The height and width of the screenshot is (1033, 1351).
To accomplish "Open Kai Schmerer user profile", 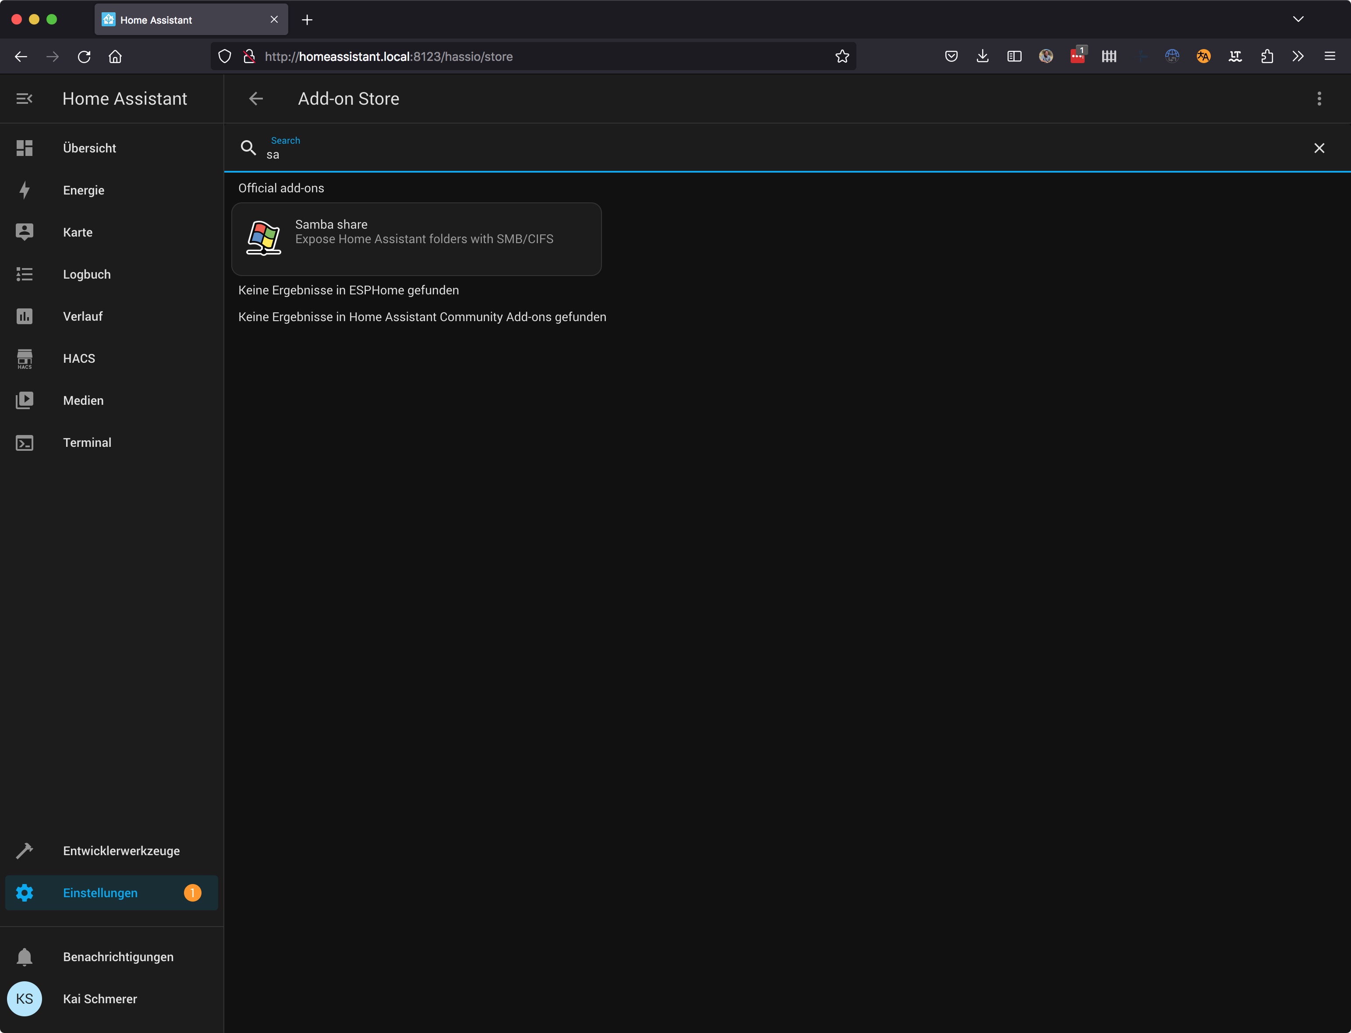I will pos(99,998).
